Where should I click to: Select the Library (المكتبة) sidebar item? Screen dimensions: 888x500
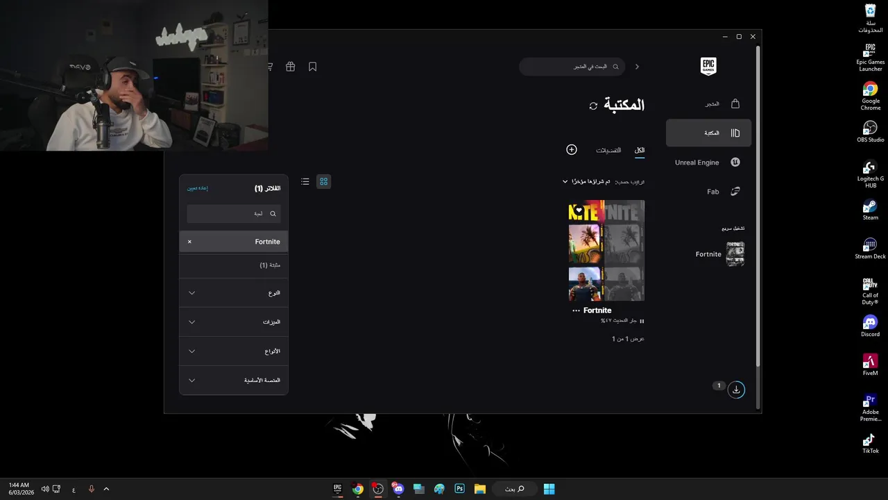coord(708,133)
